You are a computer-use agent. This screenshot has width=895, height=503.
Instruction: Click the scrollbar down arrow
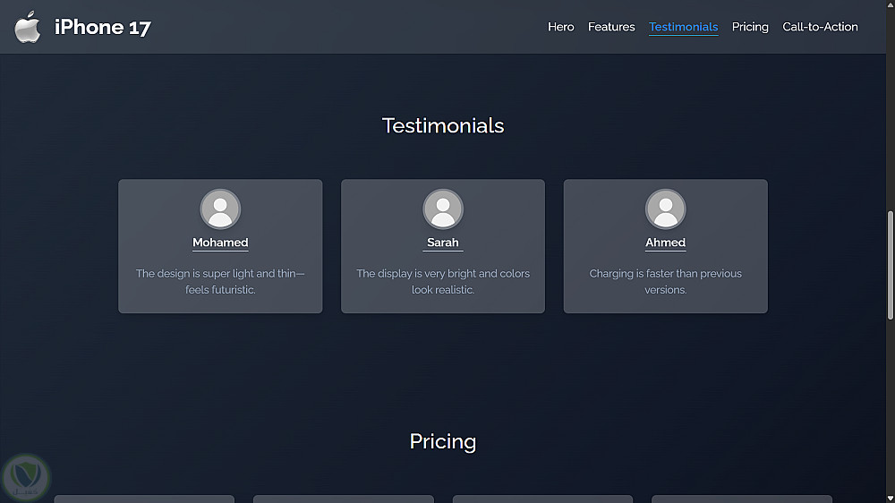[891, 499]
